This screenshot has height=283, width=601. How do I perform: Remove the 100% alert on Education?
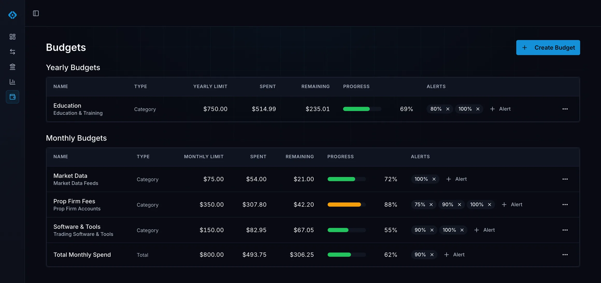[478, 109]
